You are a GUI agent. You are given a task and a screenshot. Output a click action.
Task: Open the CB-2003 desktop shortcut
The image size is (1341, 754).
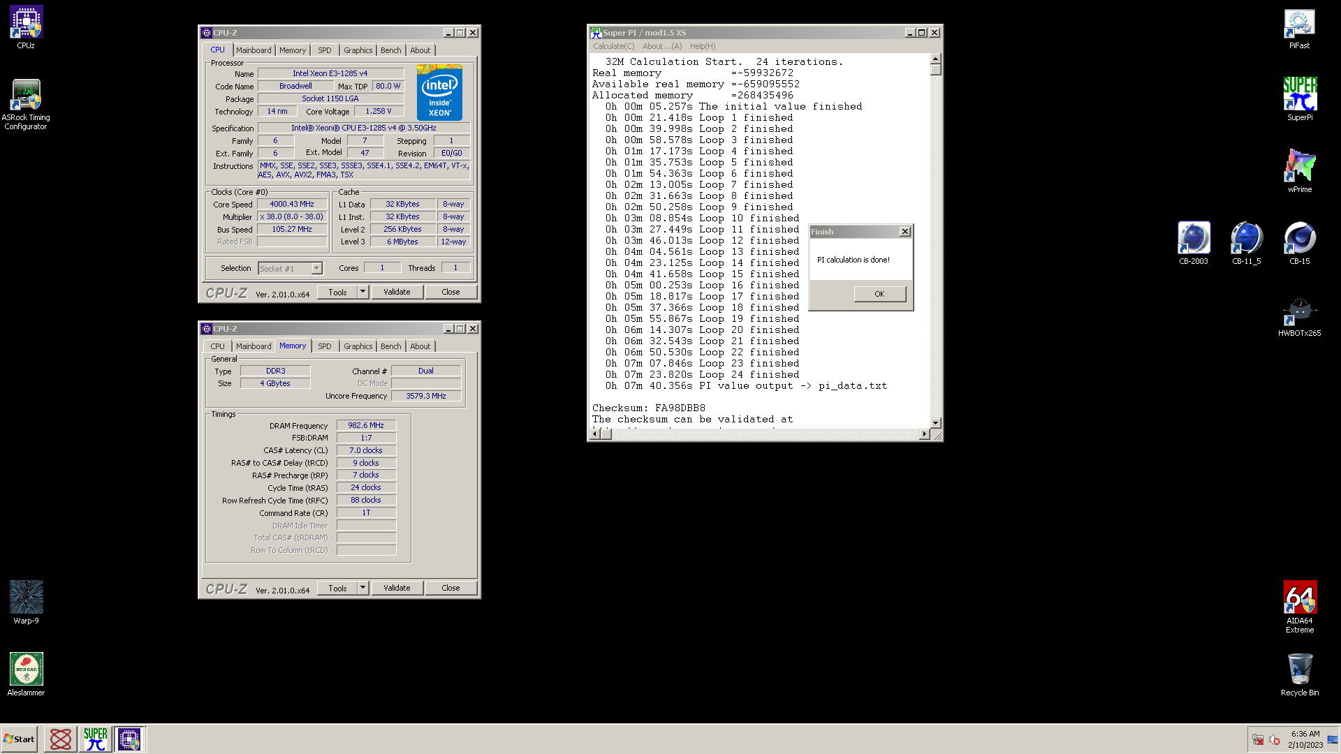point(1193,244)
